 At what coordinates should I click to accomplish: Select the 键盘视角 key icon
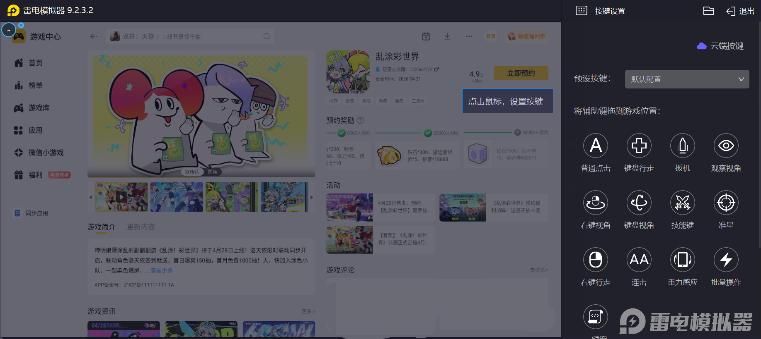(x=639, y=203)
